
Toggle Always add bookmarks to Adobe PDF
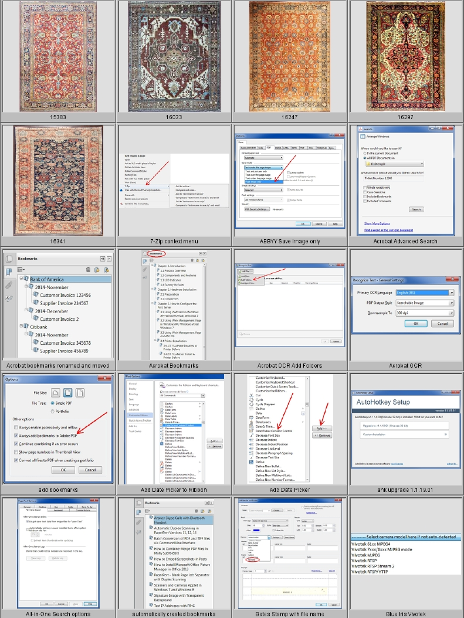tap(16, 436)
